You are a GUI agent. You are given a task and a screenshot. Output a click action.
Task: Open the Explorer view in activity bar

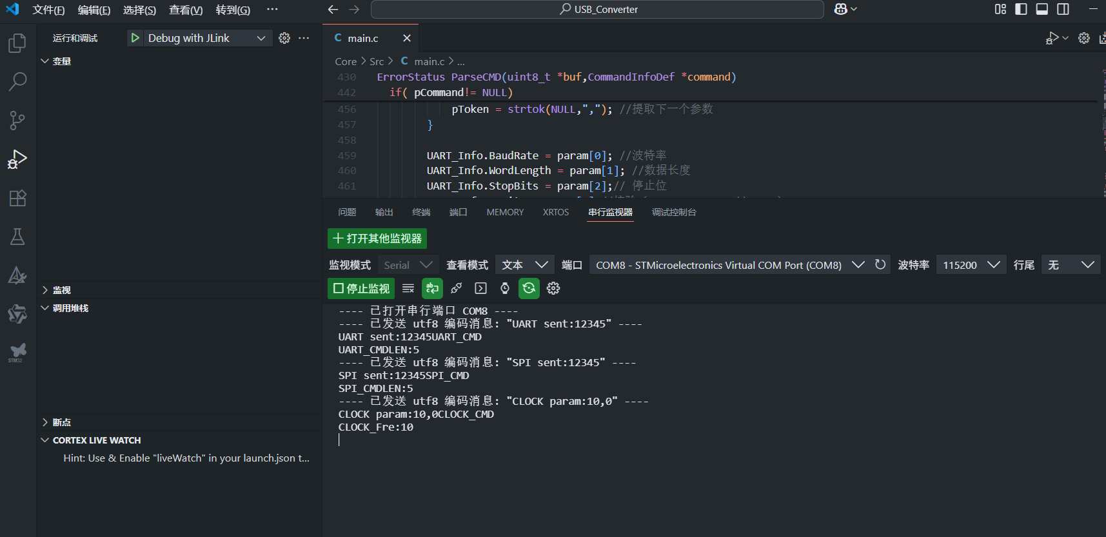pyautogui.click(x=17, y=43)
